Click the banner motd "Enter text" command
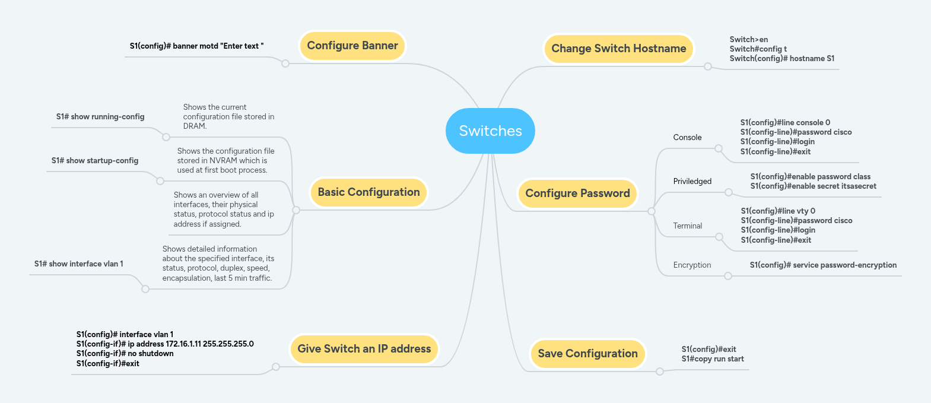Image resolution: width=931 pixels, height=403 pixels. coord(196,46)
